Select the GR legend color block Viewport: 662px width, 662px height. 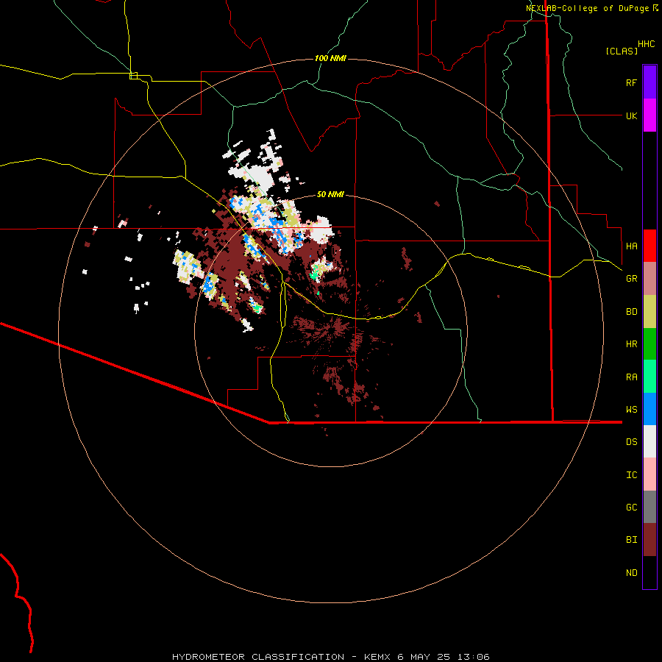coord(649,279)
